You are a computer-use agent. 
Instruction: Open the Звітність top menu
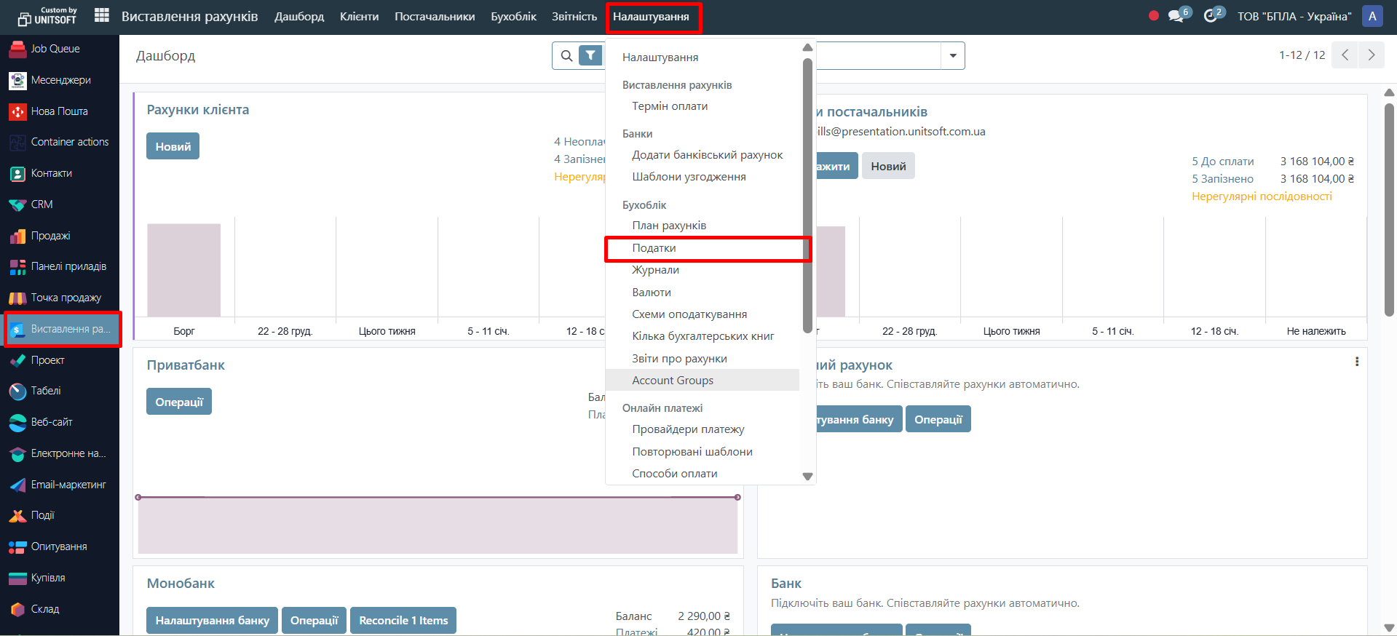tap(574, 16)
